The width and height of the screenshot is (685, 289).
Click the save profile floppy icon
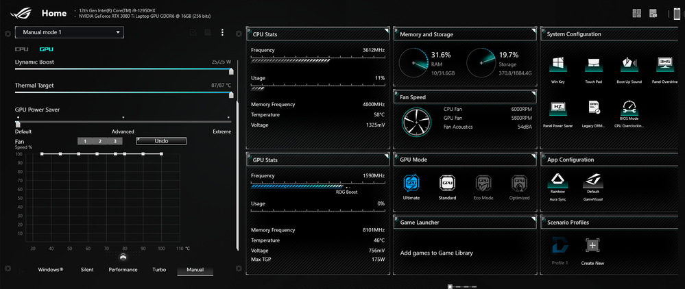point(208,32)
